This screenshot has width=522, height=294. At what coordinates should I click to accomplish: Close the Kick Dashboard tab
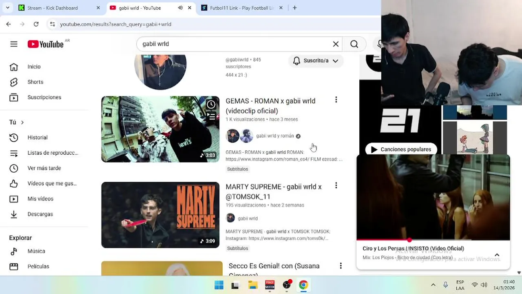98,8
